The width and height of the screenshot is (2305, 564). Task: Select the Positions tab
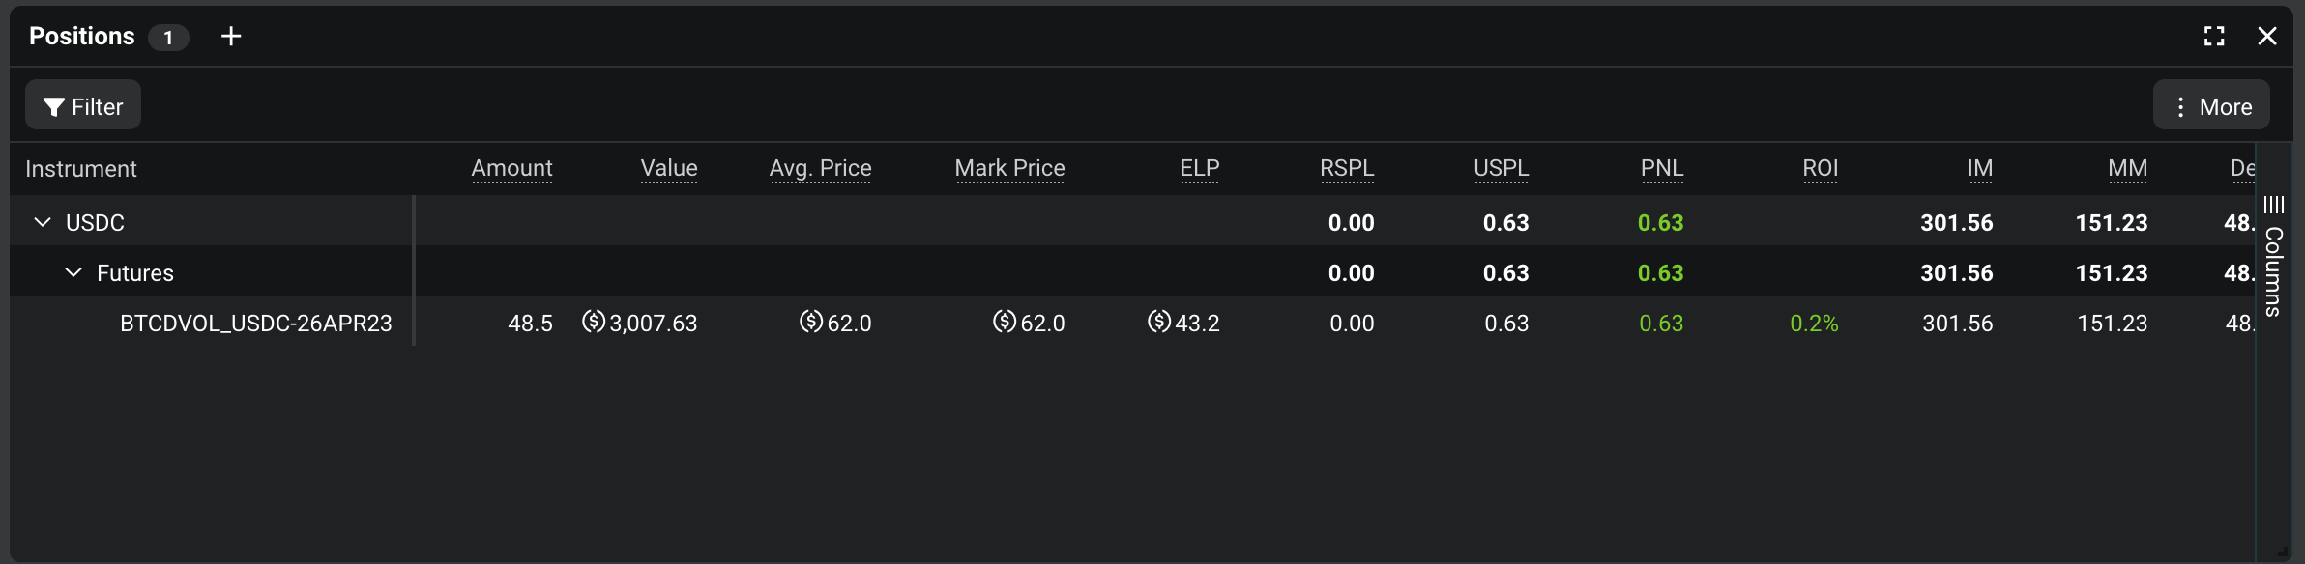coord(82,36)
